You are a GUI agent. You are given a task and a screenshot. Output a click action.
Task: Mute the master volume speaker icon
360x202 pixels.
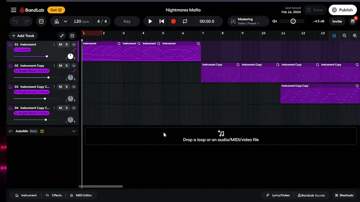click(274, 21)
